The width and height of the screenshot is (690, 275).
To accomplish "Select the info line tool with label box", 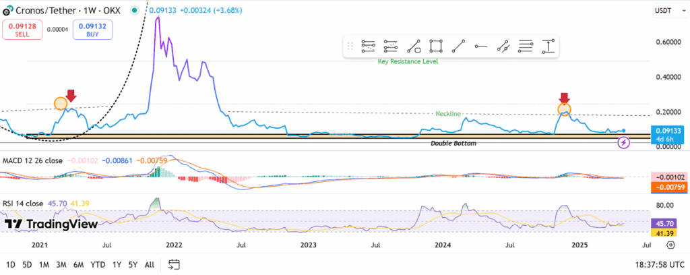I will [413, 47].
